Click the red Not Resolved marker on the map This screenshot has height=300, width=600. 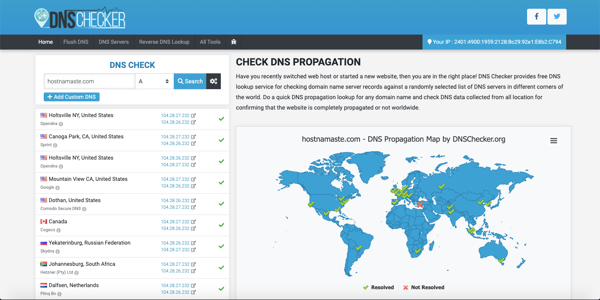[x=420, y=205]
